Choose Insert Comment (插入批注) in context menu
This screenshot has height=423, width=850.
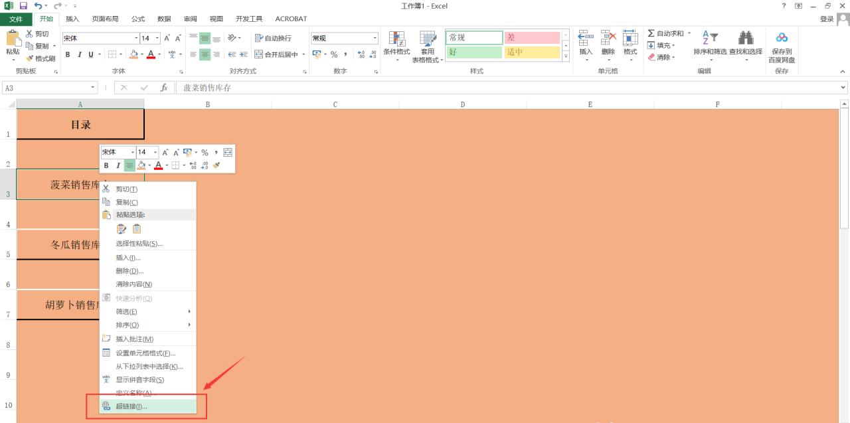(147, 339)
